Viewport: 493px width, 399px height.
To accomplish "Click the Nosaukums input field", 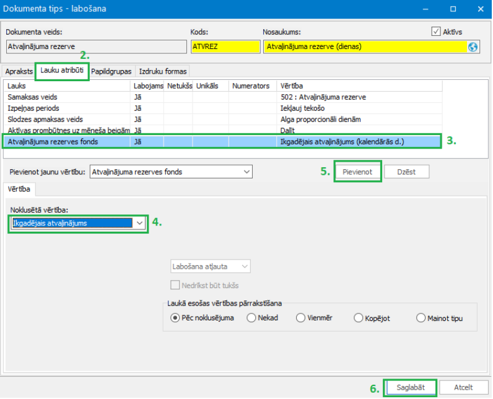I will pos(372,46).
